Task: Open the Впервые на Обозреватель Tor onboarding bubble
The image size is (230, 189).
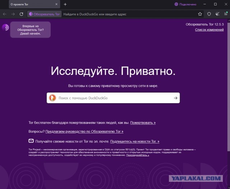Action: [30, 30]
